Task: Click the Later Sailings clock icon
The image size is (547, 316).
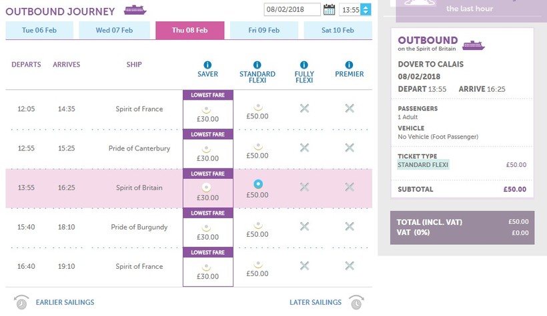Action: pyautogui.click(x=356, y=302)
